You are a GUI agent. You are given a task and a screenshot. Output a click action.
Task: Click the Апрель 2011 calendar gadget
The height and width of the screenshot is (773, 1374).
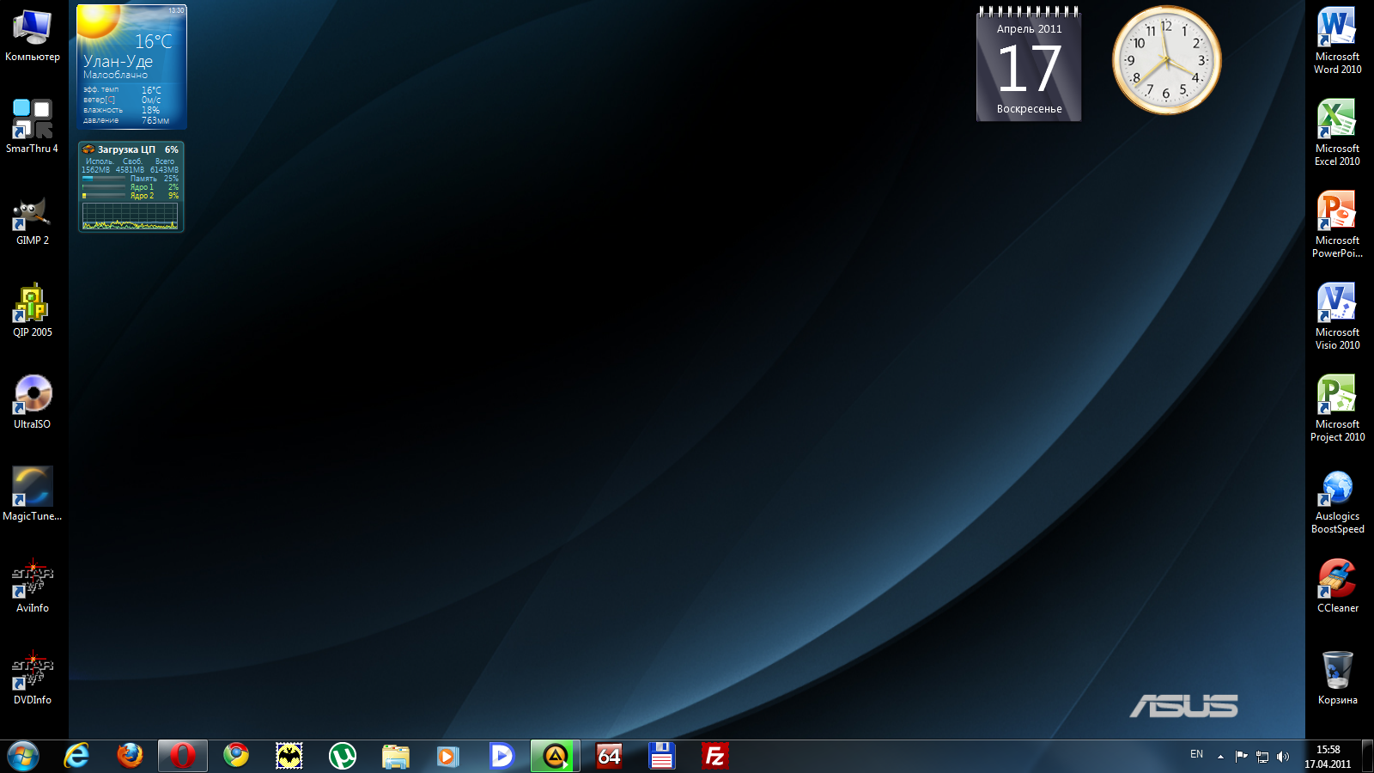tap(1029, 64)
